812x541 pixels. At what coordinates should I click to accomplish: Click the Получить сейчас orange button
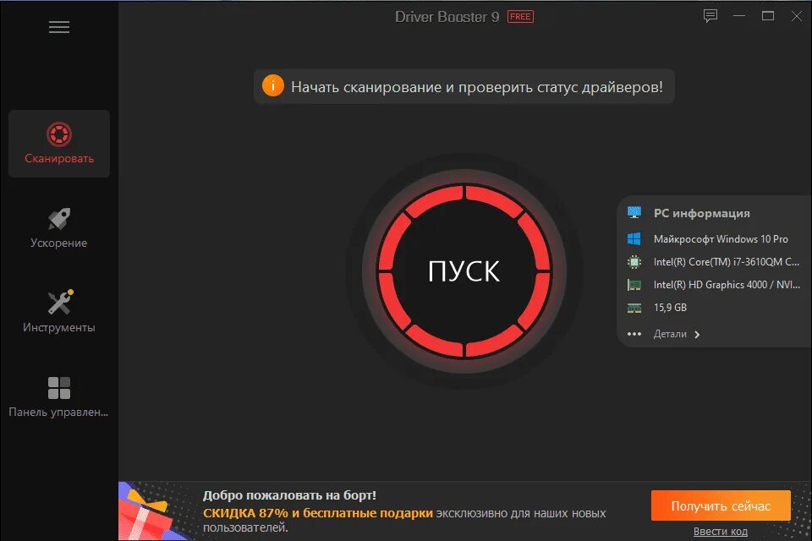click(721, 505)
